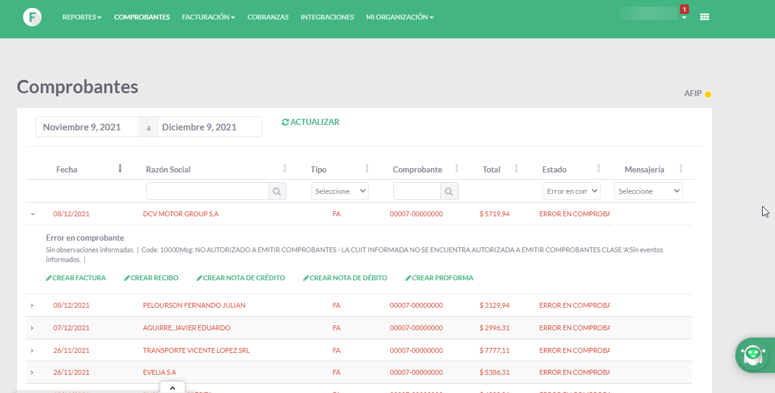The image size is (775, 393).
Task: Collapse the DCV Motor Group row
Action: click(x=33, y=214)
